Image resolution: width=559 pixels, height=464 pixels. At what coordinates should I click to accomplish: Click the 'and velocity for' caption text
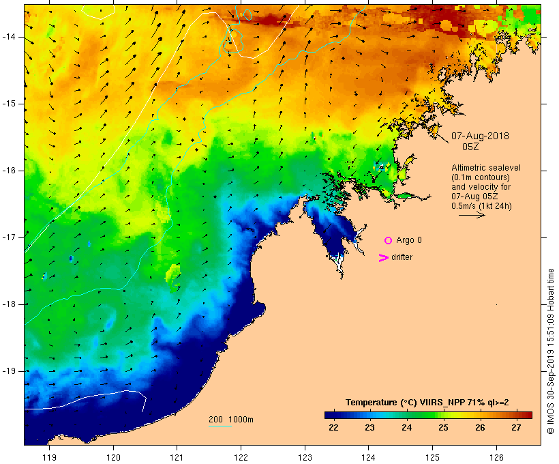click(x=481, y=187)
